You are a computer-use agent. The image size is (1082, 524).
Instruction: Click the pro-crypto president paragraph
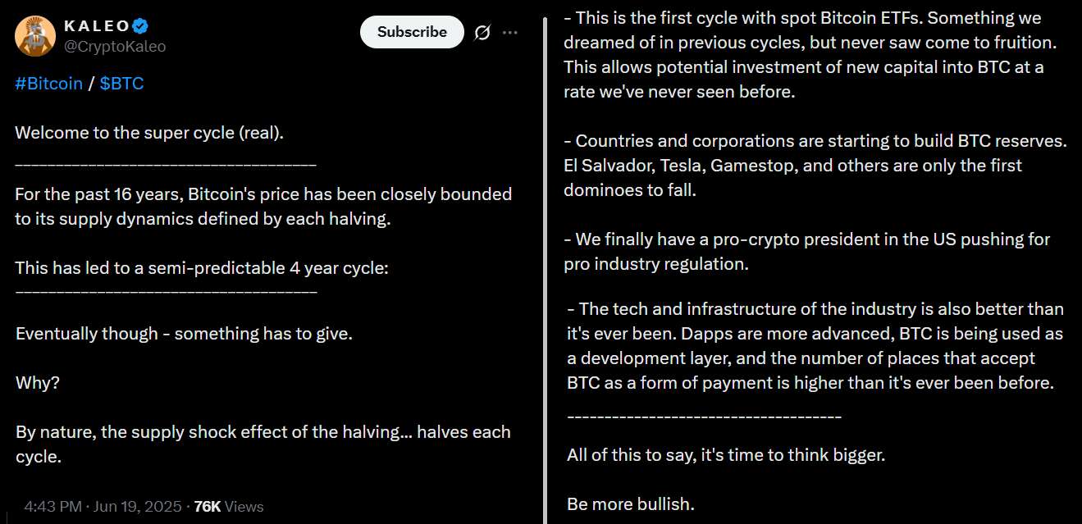[806, 252]
